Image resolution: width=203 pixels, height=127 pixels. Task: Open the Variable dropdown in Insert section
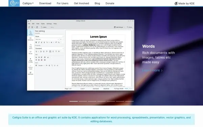coord(41,65)
